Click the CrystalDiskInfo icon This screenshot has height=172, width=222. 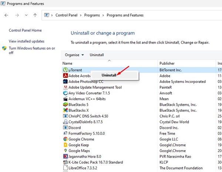point(65,122)
